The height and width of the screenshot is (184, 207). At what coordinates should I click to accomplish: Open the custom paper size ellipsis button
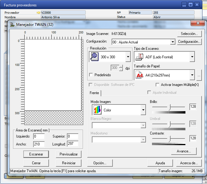coord(199,75)
